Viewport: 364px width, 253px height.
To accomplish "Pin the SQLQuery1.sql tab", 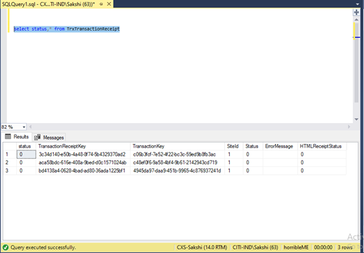I will point(101,4).
